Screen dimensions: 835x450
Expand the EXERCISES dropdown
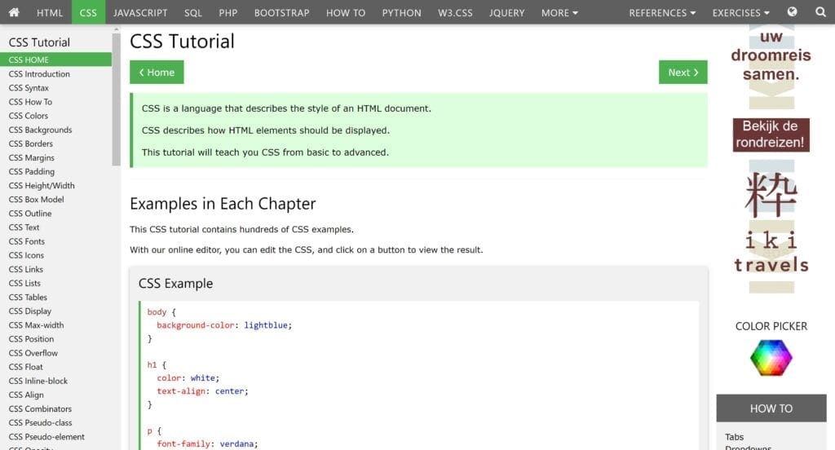(740, 12)
